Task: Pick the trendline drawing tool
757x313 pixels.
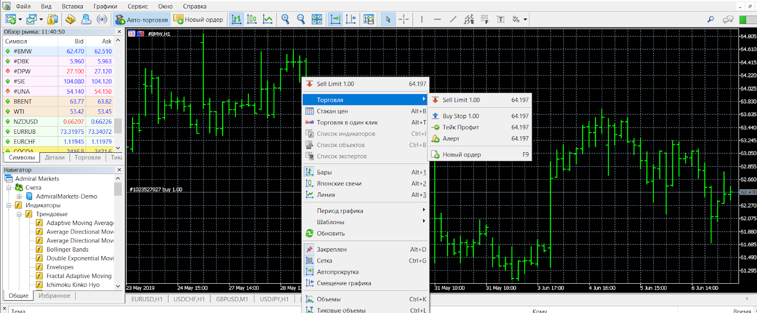Action: 453,19
